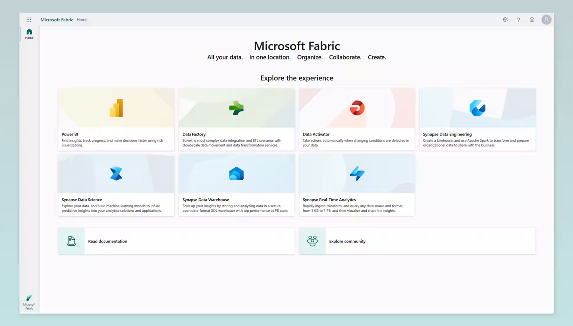573x326 pixels.
Task: Click Power BI description about rich visualizations
Action: [x=112, y=143]
